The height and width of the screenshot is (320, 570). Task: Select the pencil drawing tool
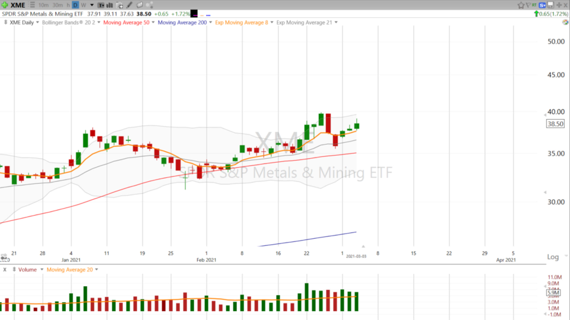(x=129, y=5)
